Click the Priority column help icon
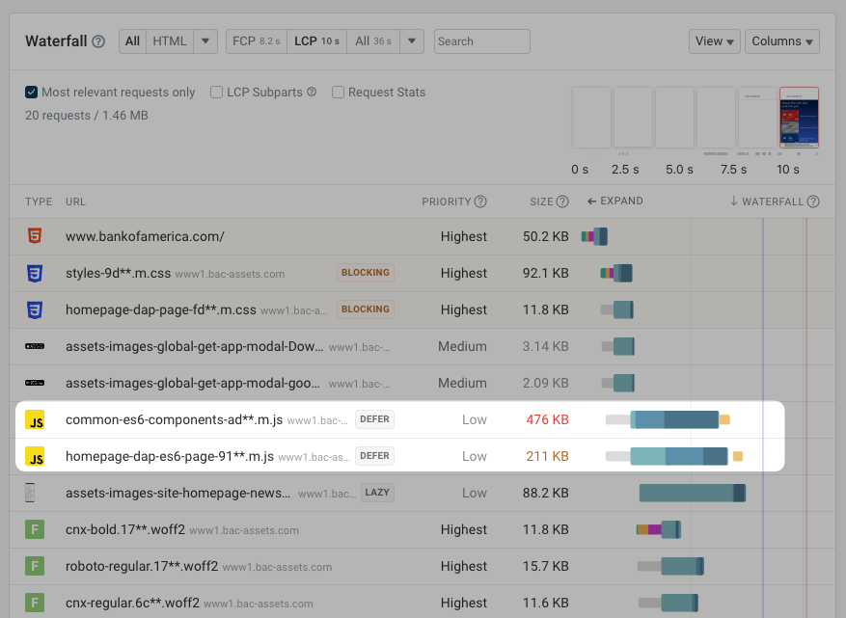This screenshot has width=846, height=618. click(480, 202)
